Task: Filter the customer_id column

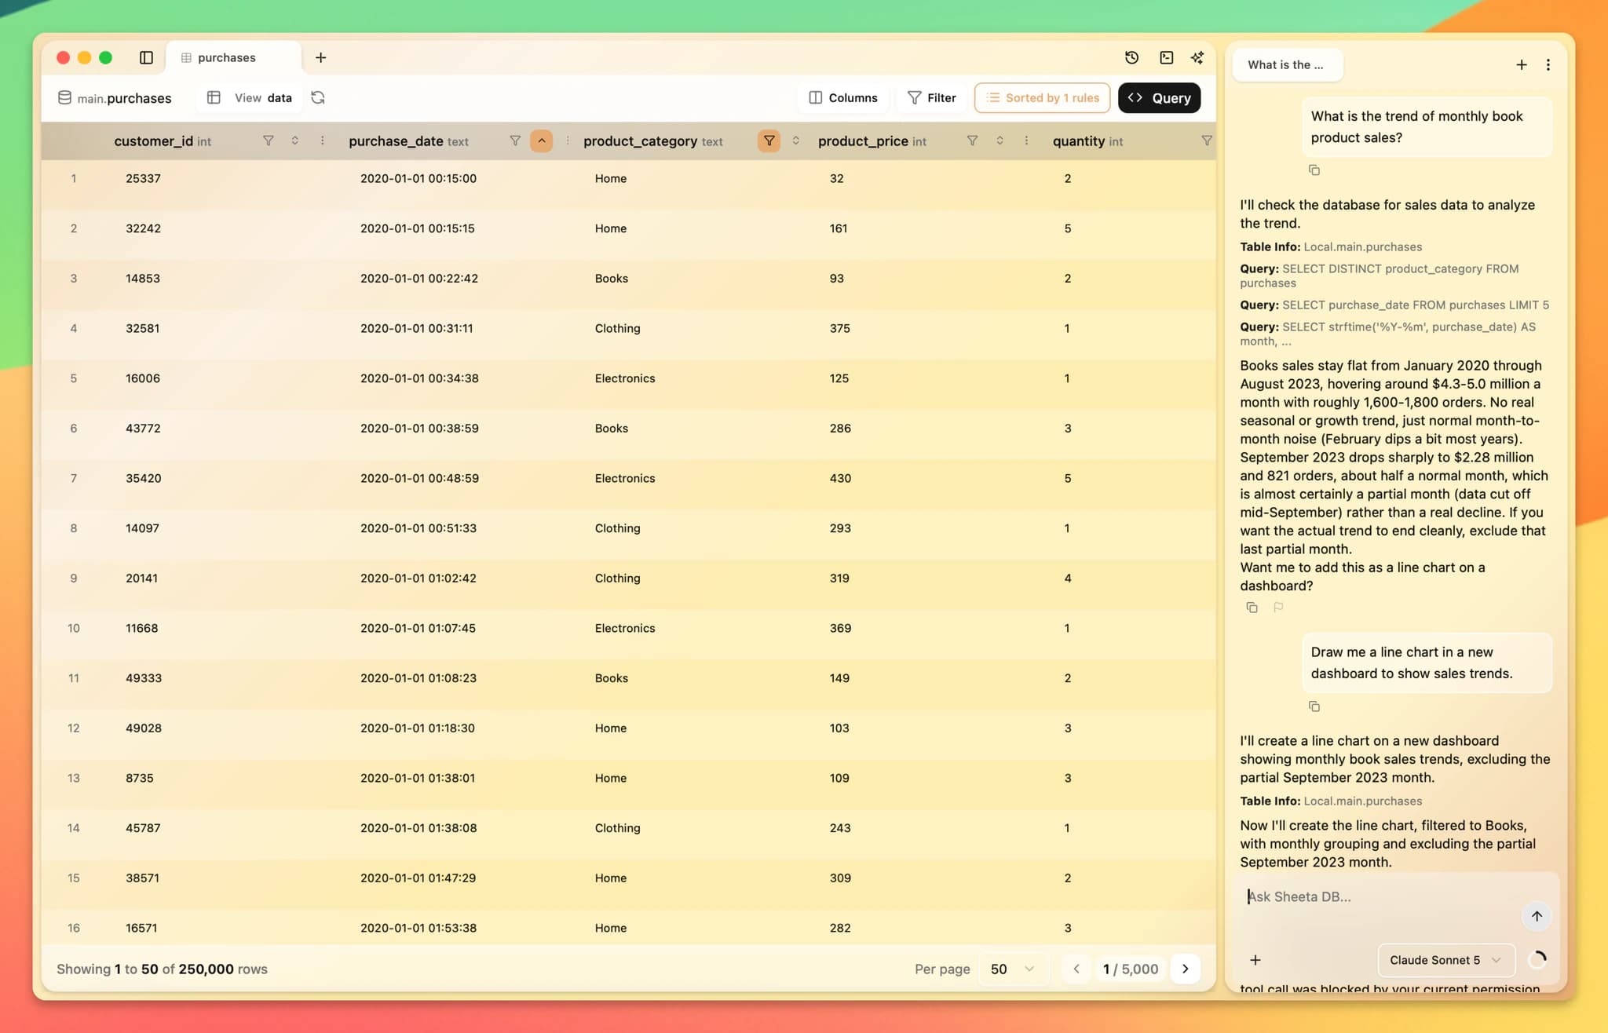Action: point(268,141)
